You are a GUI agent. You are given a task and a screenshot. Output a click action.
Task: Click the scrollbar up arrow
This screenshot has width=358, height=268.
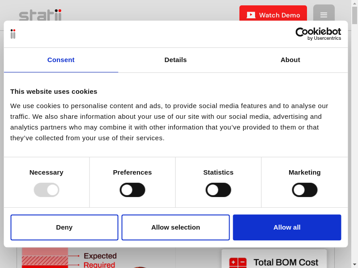tap(354, 3)
